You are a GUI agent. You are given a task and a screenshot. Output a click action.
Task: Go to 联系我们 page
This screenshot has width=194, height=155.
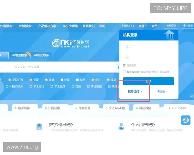(89, 26)
